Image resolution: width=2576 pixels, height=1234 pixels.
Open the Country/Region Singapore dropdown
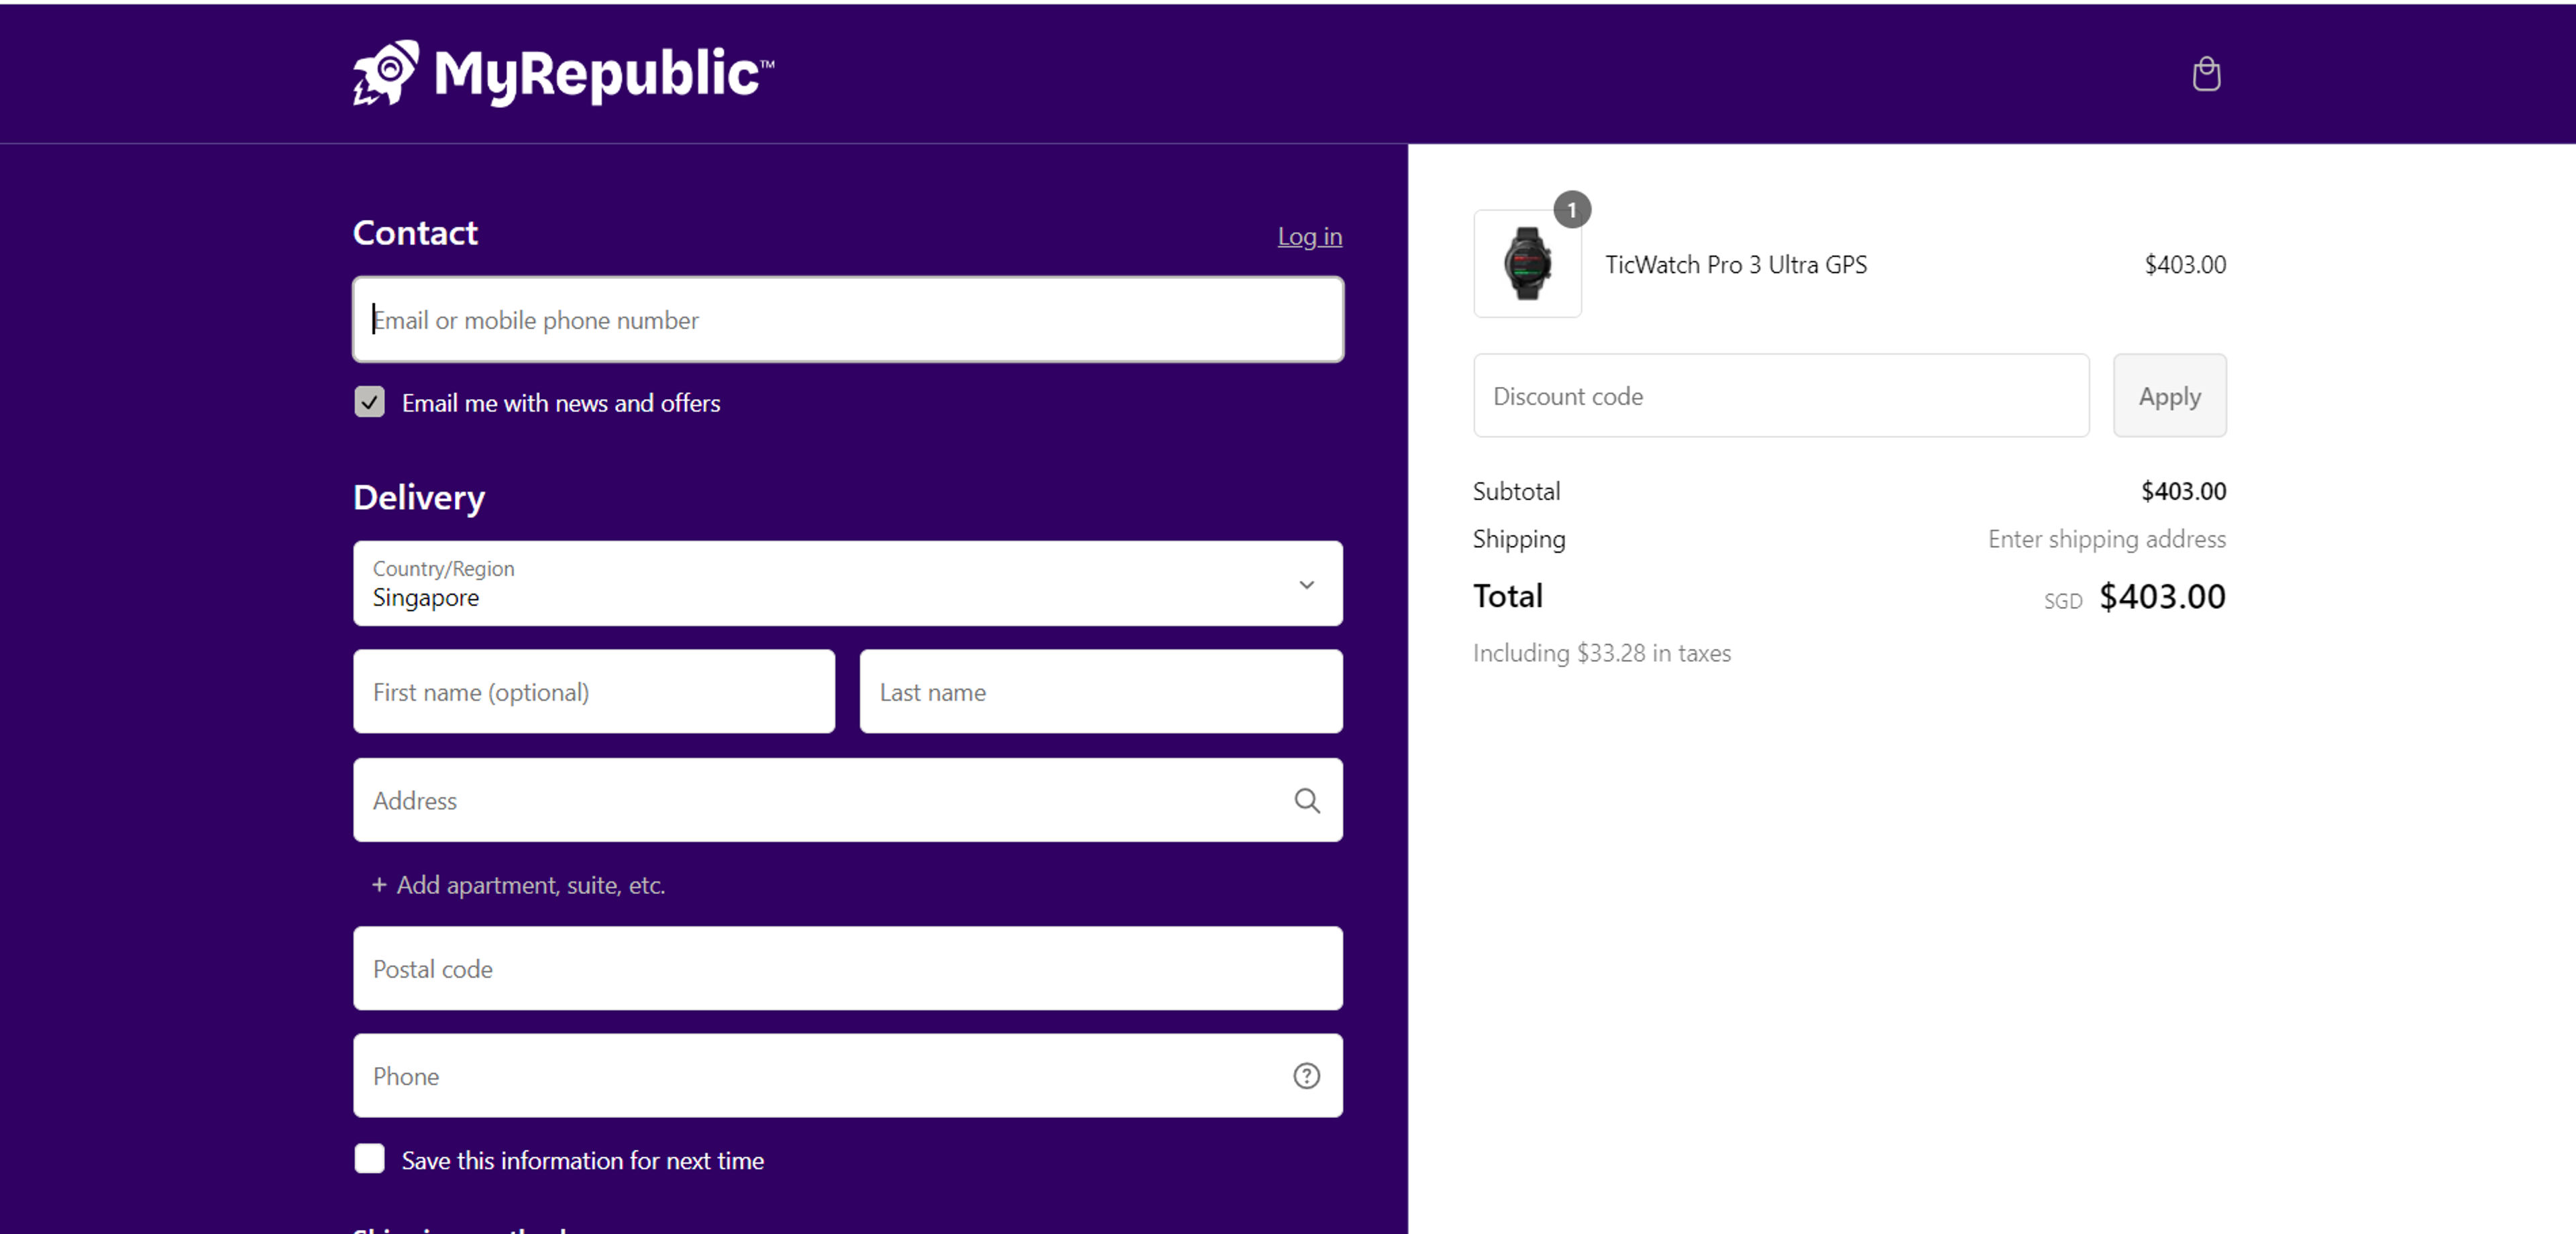[x=848, y=584]
